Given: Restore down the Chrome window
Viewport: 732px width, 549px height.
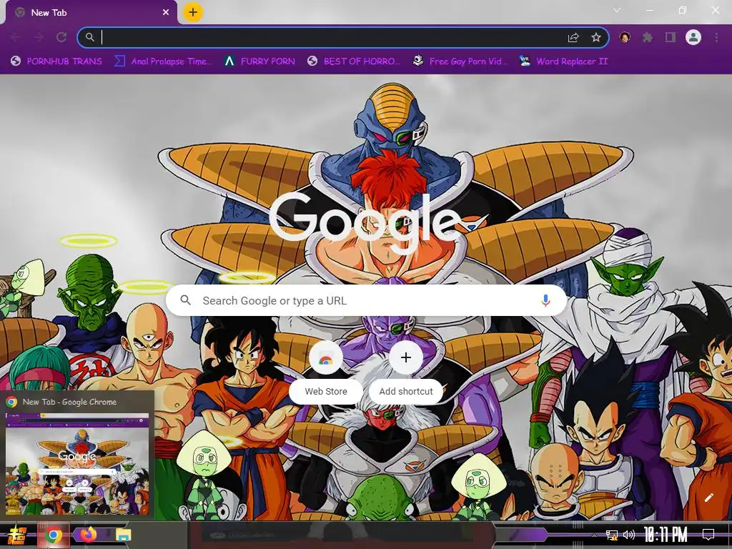Looking at the screenshot, I should (x=683, y=10).
